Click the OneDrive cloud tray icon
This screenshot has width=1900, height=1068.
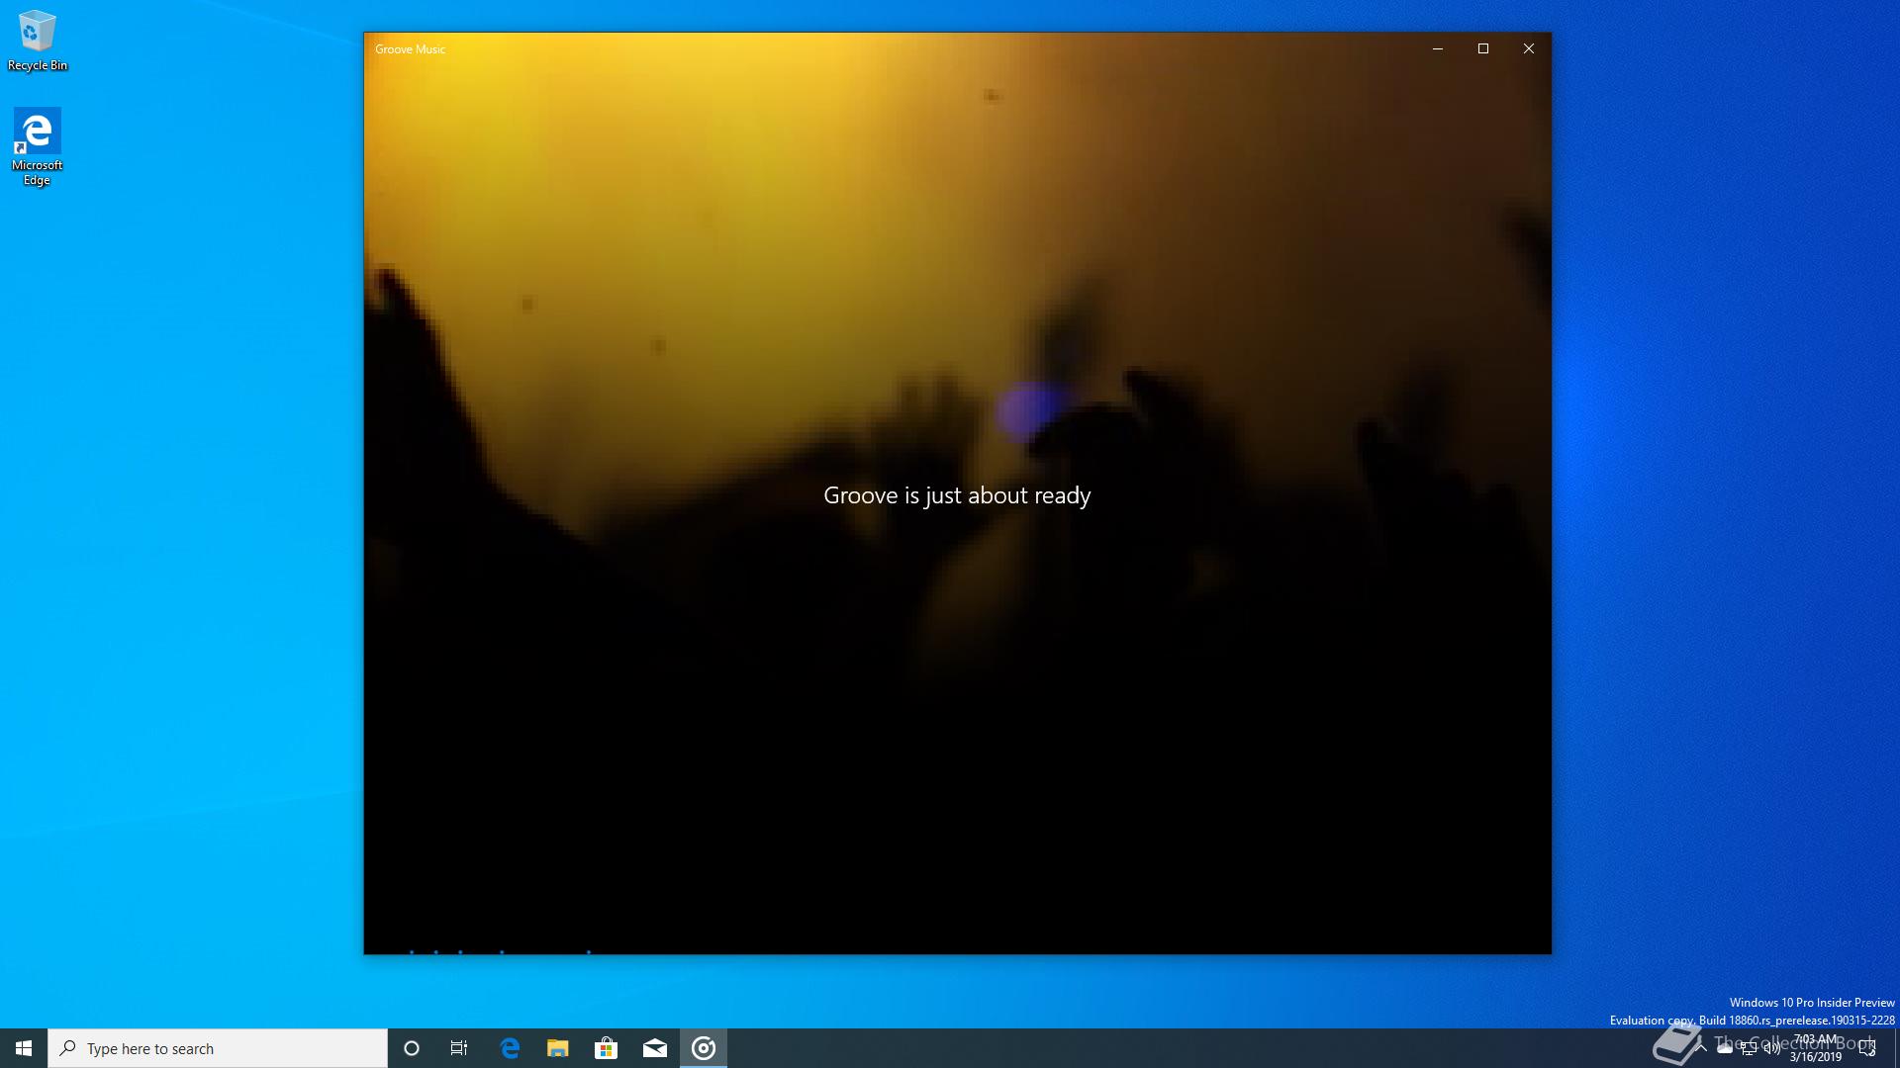point(1725,1048)
